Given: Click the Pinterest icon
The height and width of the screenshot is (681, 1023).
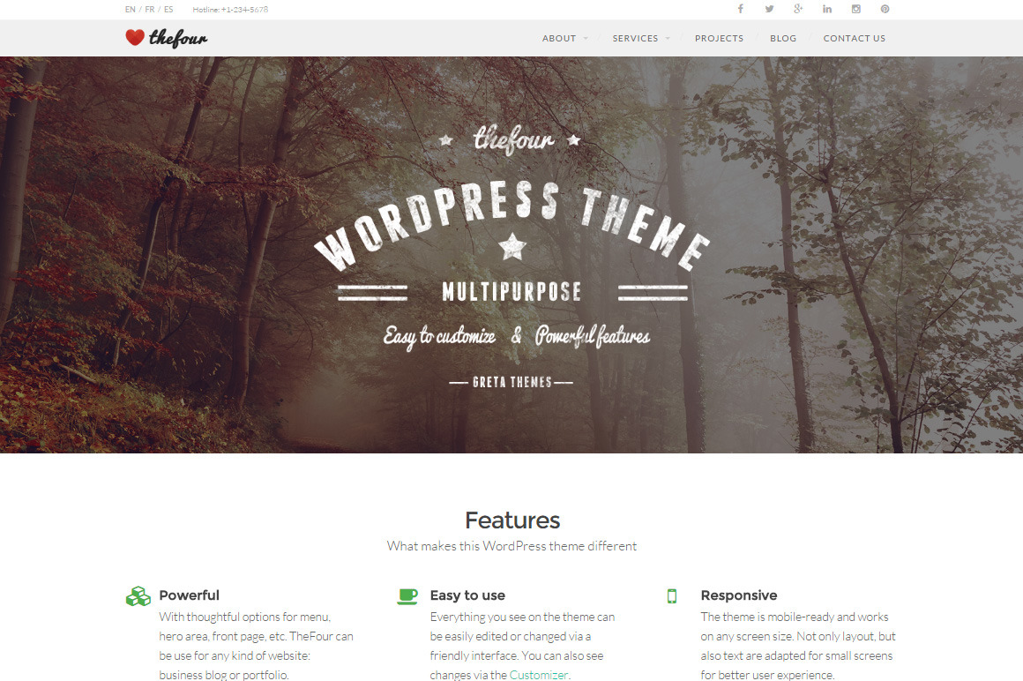Looking at the screenshot, I should (885, 9).
